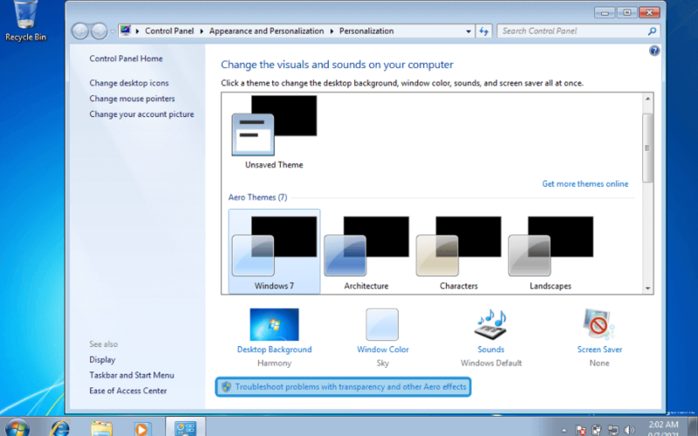Open the Window Color Sky swatch
The image size is (698, 436).
click(x=382, y=324)
